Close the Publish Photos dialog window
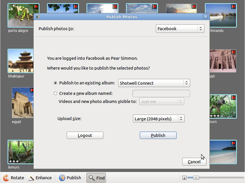This screenshot has height=183, width=245. pos(205,17)
